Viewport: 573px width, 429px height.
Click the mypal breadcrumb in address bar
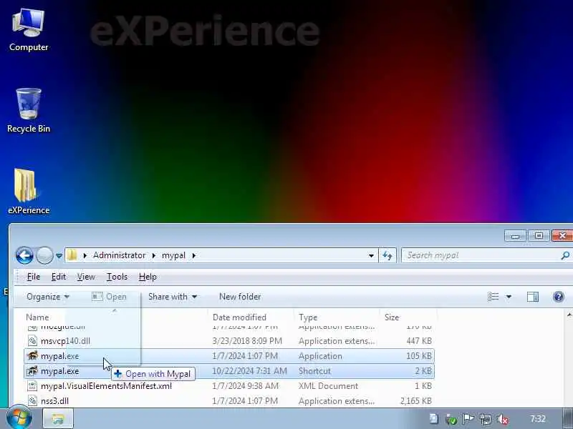tap(173, 255)
